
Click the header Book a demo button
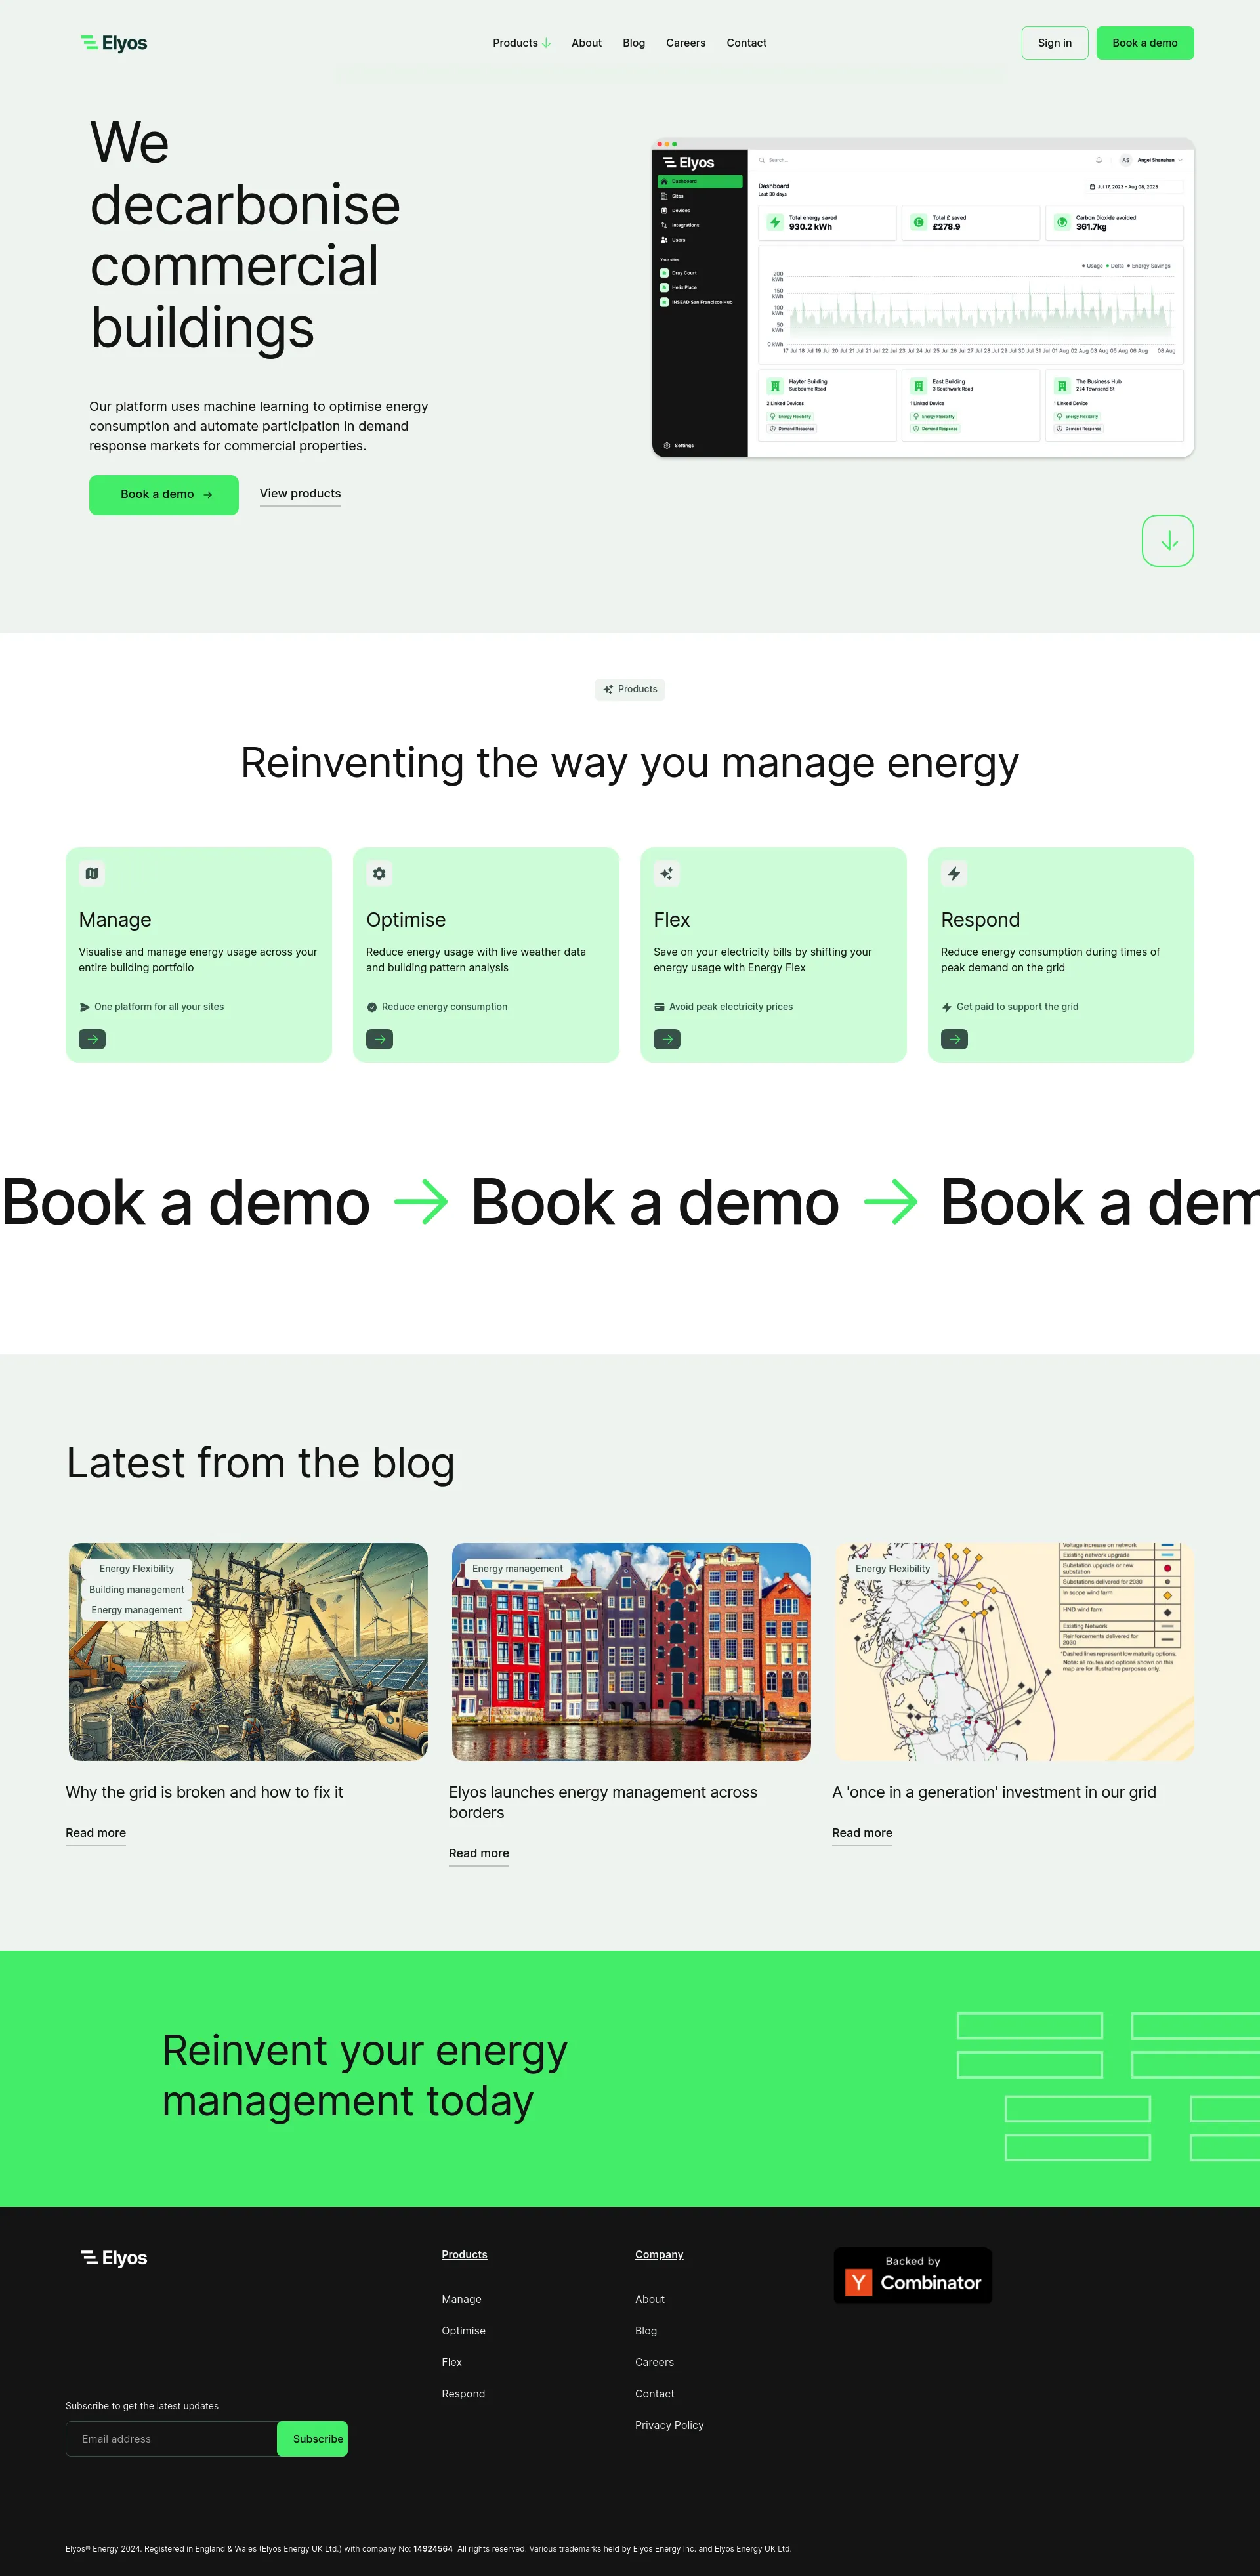1144,43
